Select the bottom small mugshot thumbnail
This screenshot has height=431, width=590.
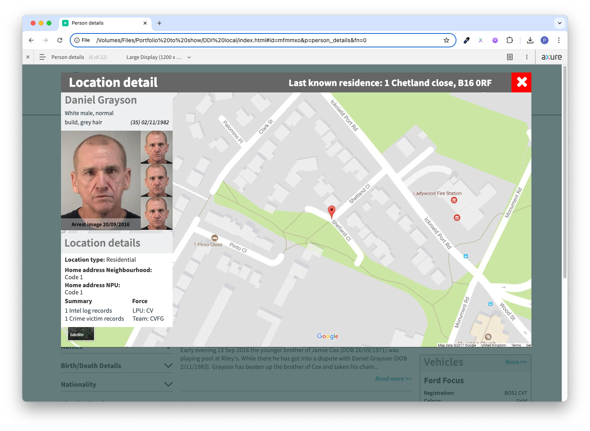pyautogui.click(x=157, y=214)
